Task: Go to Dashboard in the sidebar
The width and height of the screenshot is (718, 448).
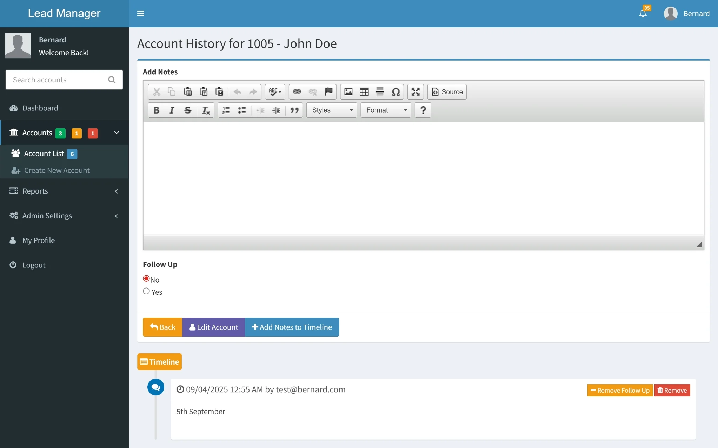Action: (x=40, y=108)
